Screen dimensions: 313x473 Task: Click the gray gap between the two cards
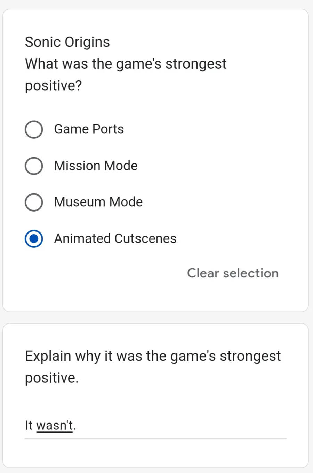pyautogui.click(x=155, y=318)
